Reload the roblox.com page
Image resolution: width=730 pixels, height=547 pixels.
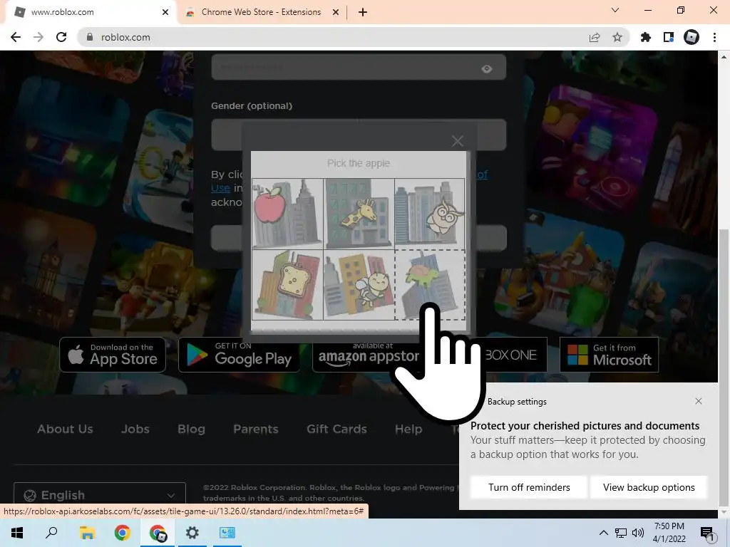click(x=61, y=37)
